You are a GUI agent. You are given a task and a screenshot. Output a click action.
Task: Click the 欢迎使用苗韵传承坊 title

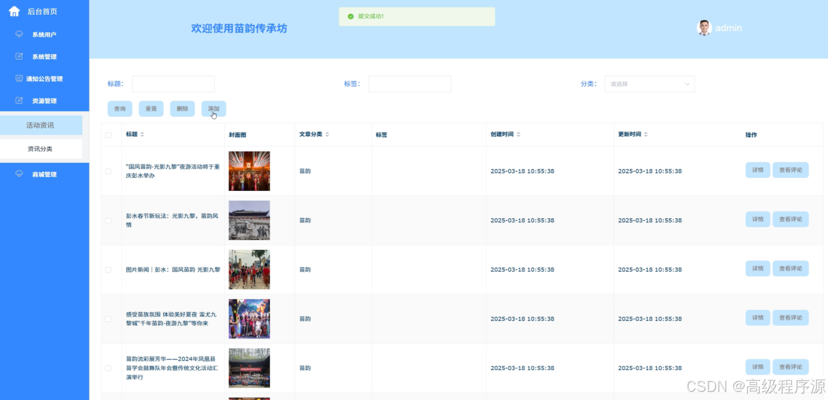click(239, 29)
